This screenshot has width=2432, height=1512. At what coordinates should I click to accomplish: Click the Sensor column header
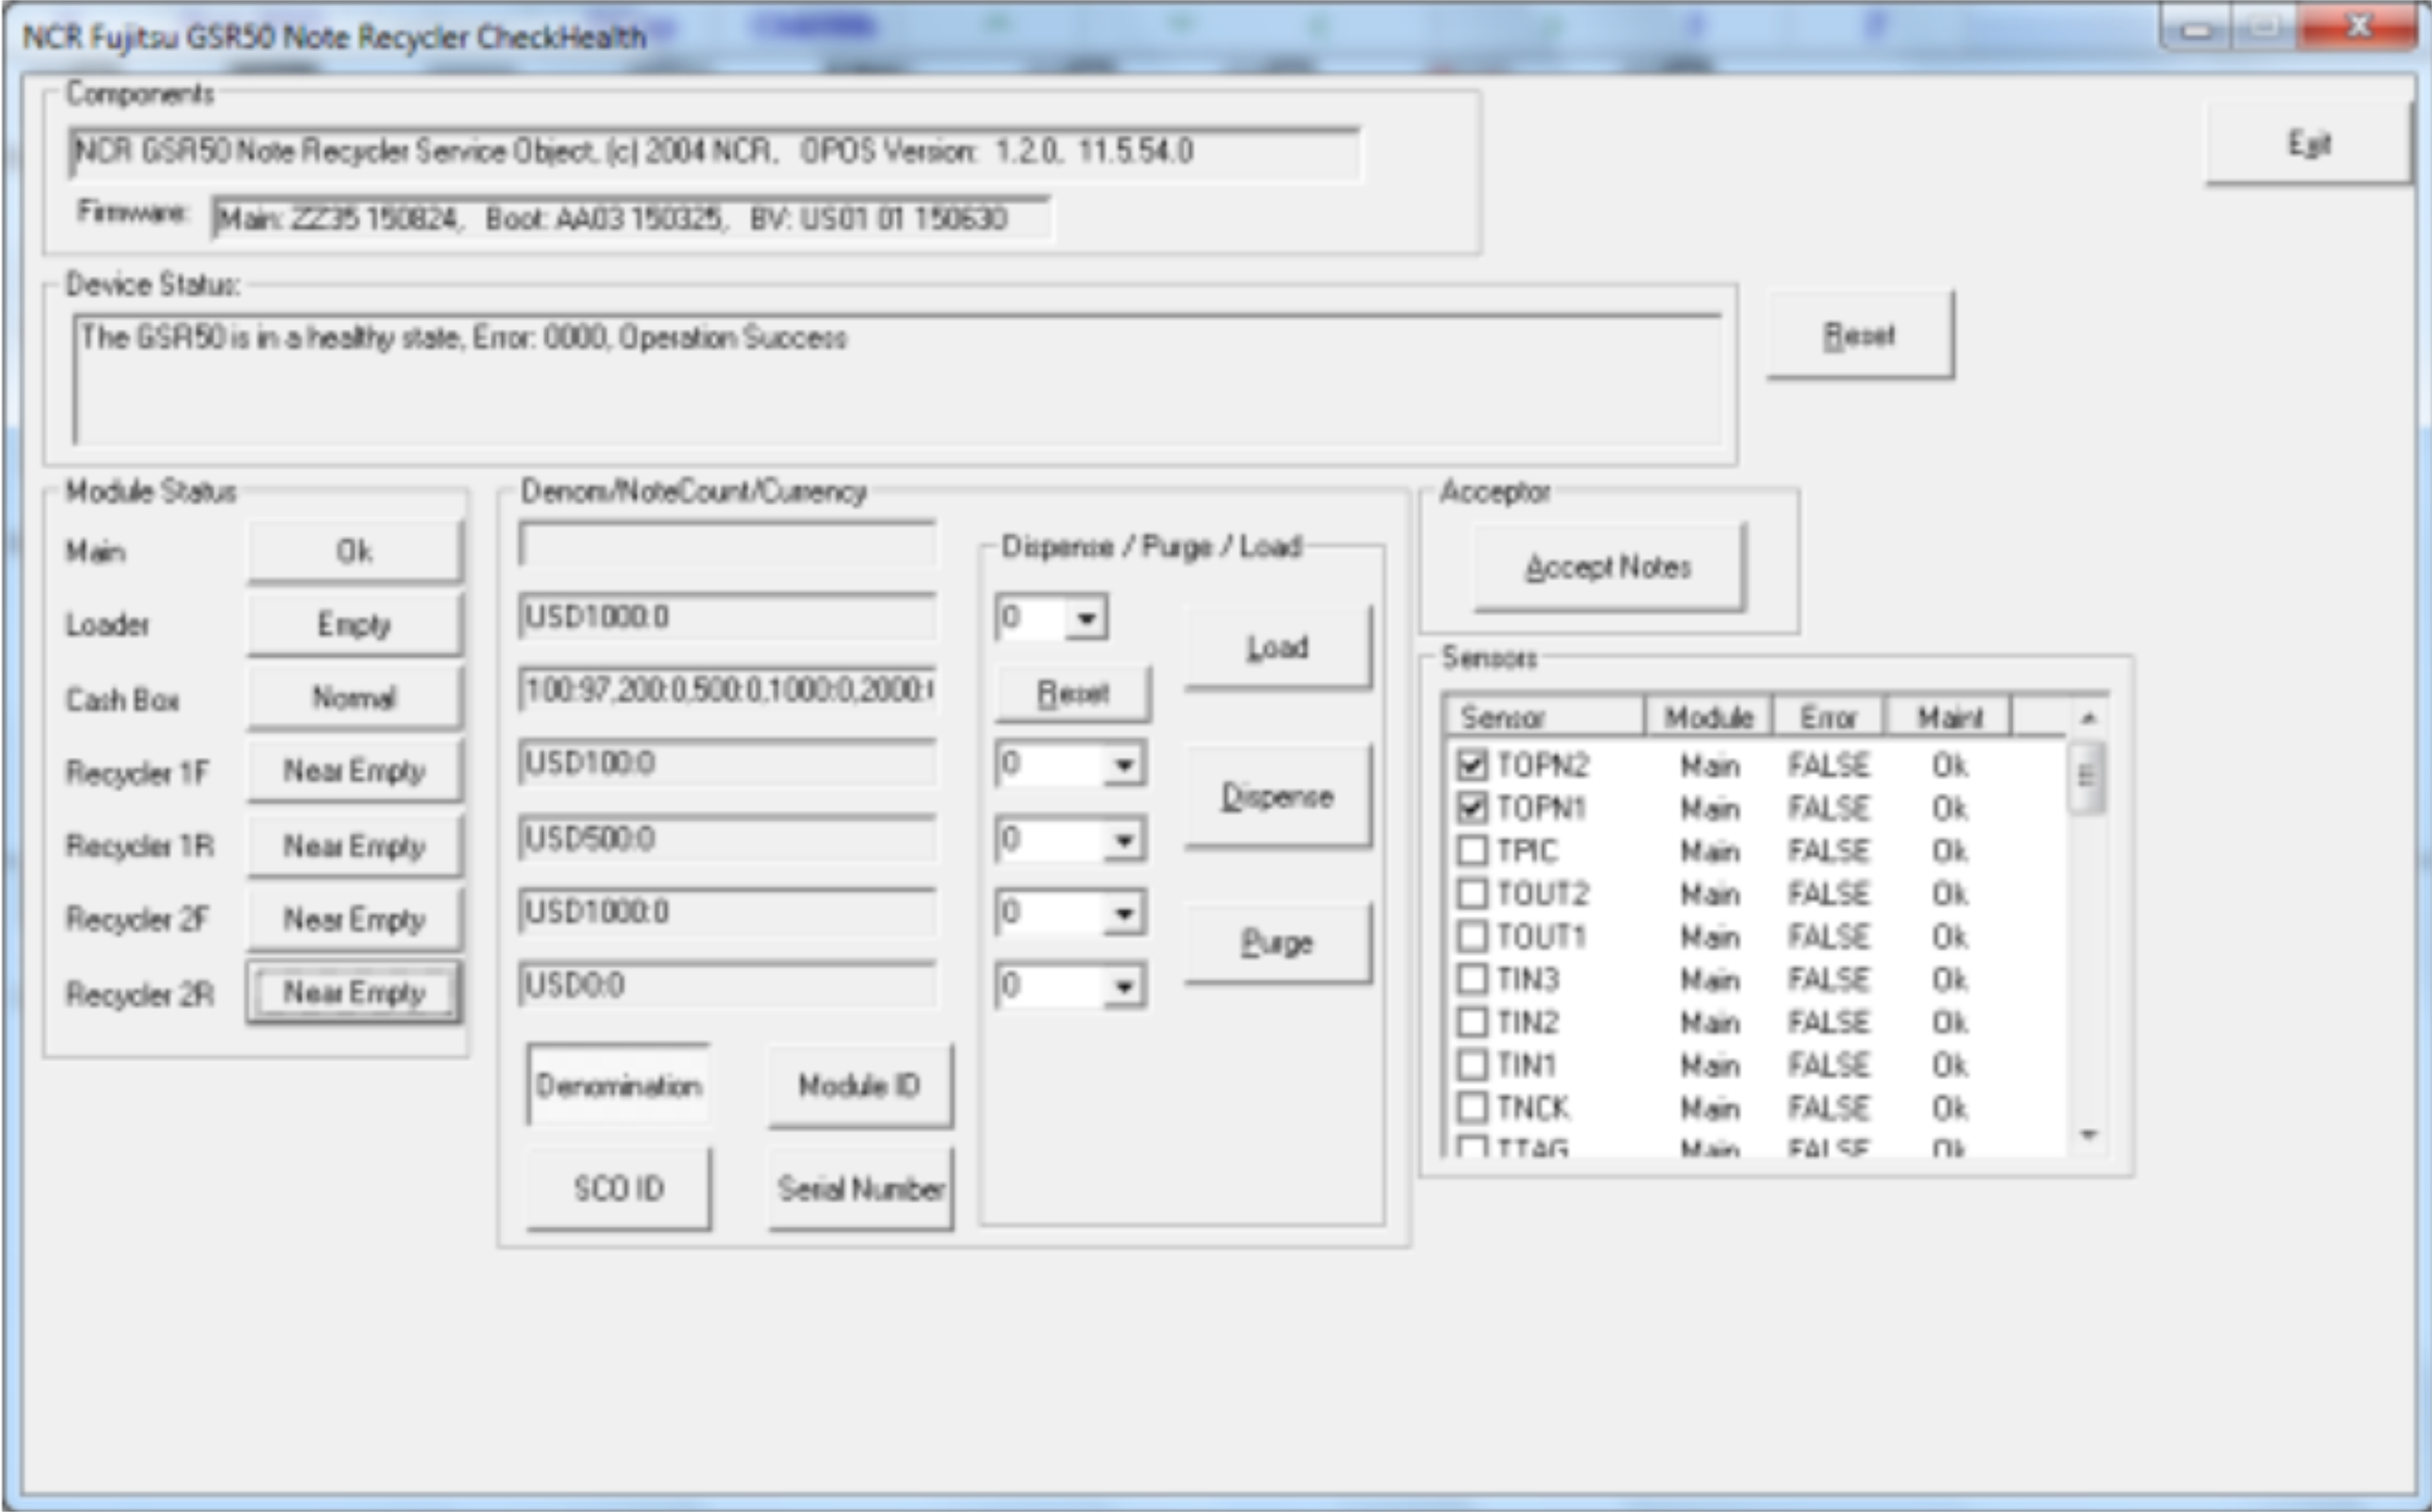pos(1545,716)
